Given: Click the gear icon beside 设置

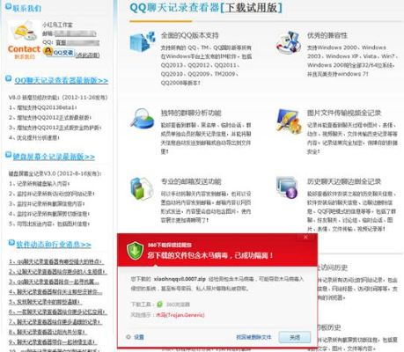Looking at the screenshot, I should [129, 337].
